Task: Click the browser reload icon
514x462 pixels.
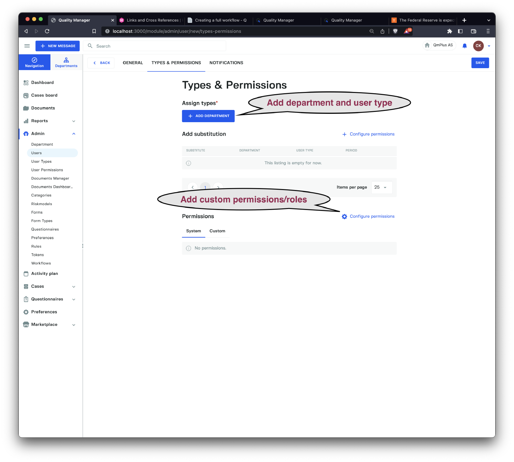Action: coord(47,31)
